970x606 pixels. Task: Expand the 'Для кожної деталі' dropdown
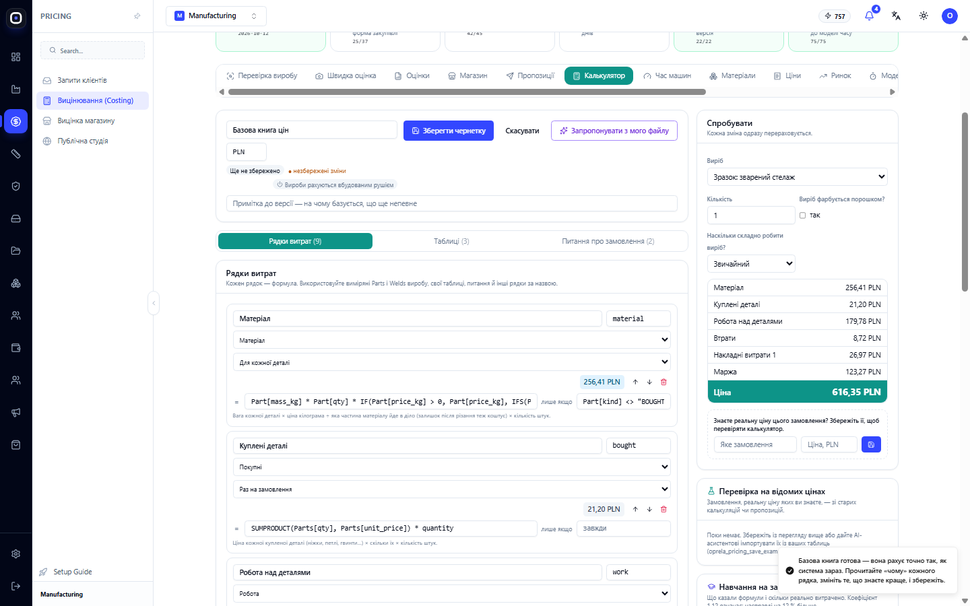pos(452,362)
